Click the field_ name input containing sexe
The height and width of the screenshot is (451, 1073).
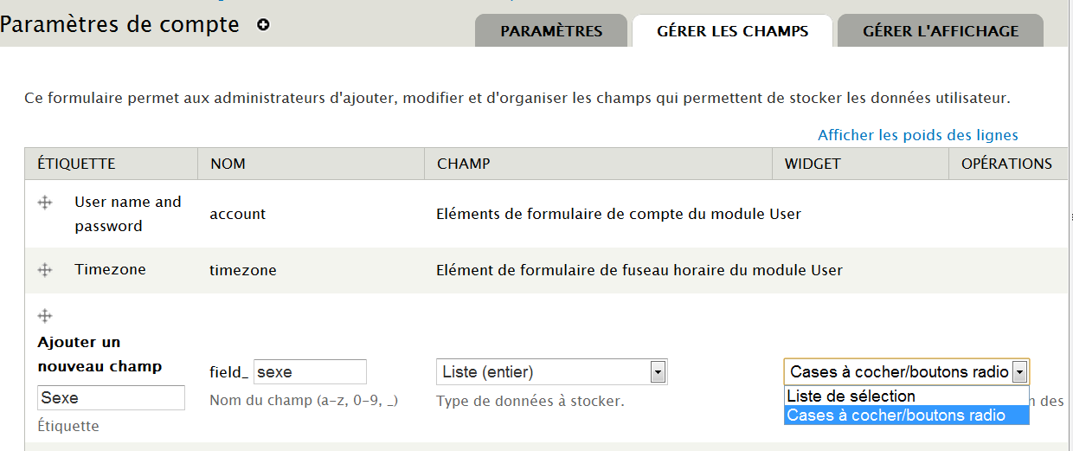point(310,372)
